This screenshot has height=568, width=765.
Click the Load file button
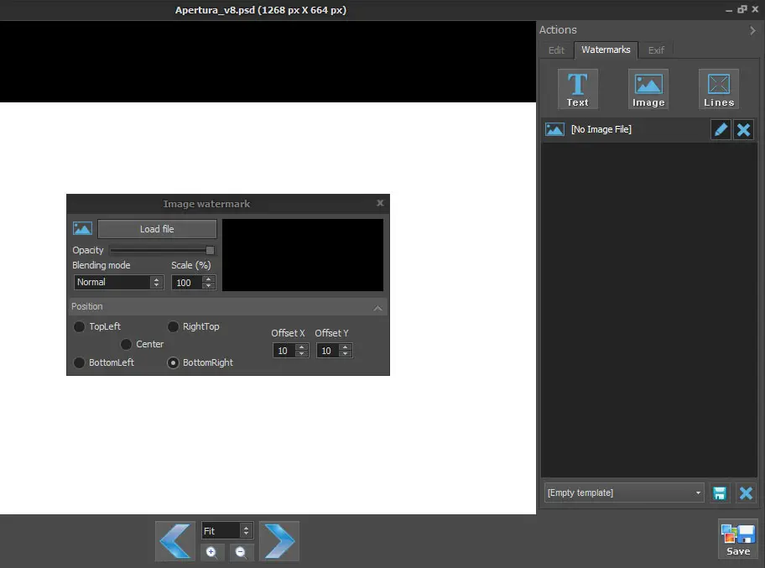157,229
